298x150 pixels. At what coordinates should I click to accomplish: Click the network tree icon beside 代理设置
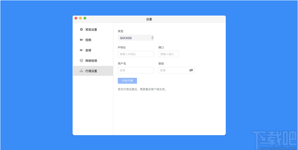coord(81,71)
